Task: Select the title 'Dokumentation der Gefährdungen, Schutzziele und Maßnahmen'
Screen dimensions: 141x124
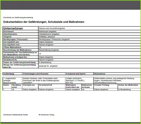Action: [44, 22]
